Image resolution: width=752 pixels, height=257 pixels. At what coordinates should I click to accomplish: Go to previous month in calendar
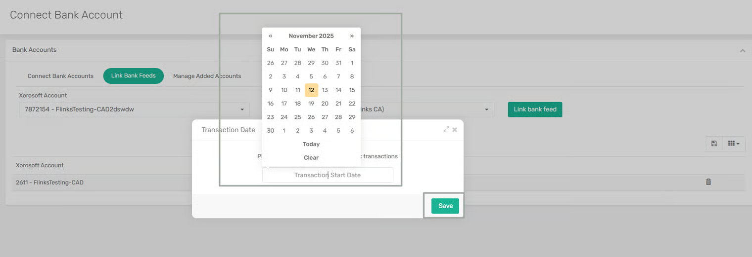coord(270,36)
